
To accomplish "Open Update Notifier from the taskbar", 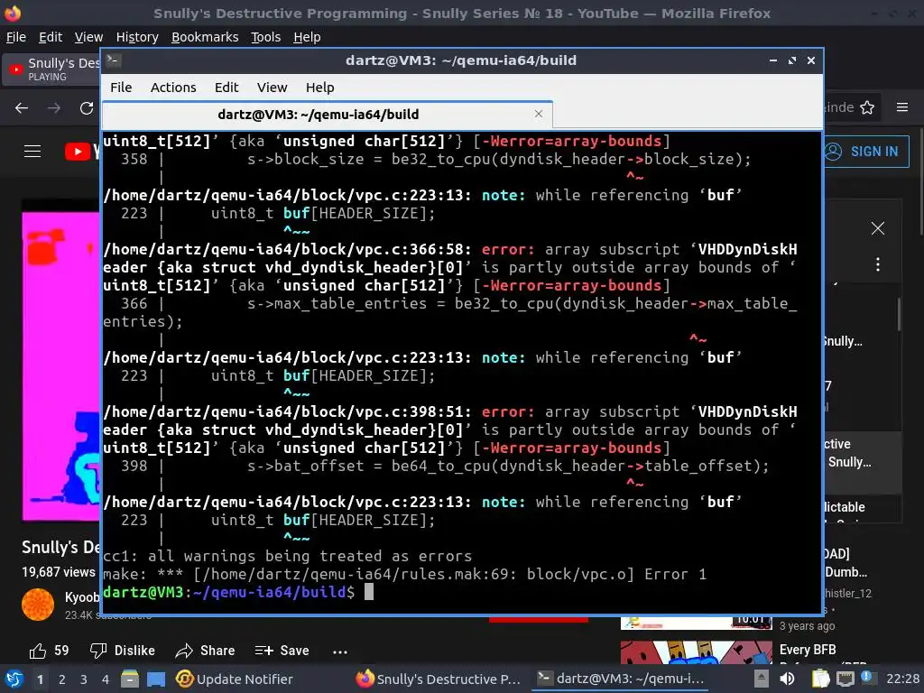I will click(234, 679).
